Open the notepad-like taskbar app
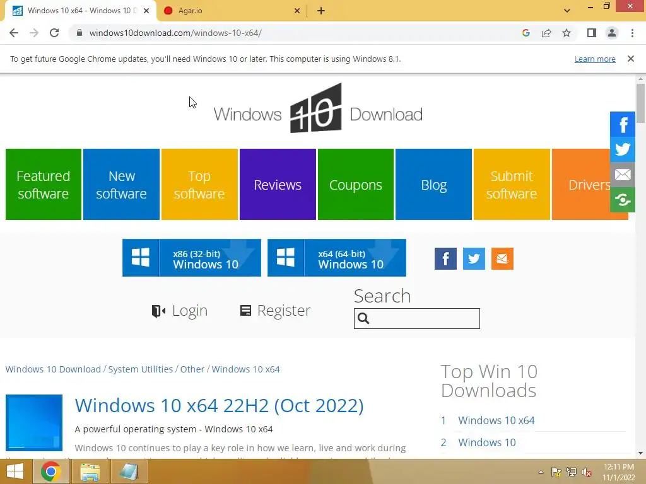Screen dimensions: 646x484 [129, 471]
